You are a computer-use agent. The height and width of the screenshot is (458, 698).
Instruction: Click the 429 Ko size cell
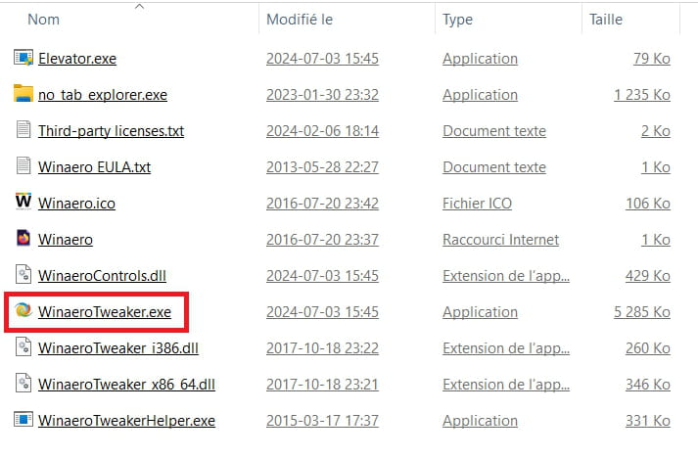tap(648, 276)
